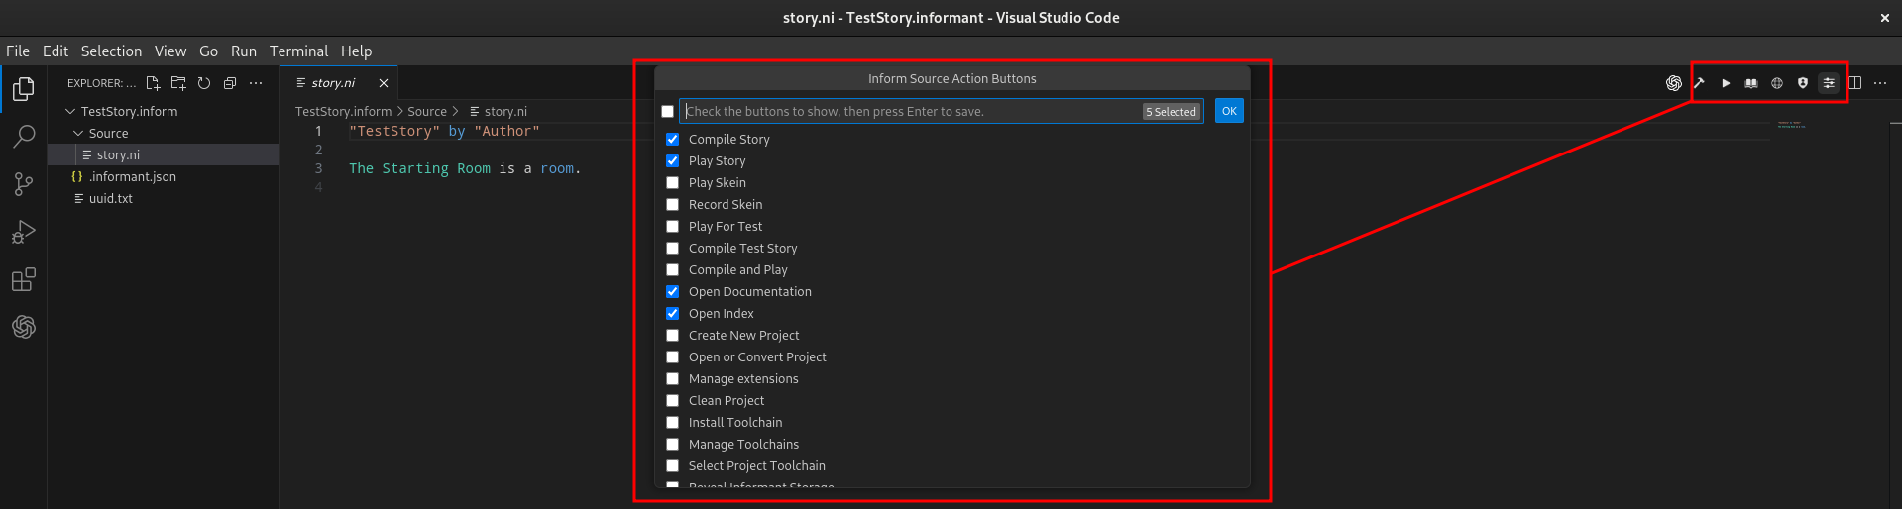Uncheck the Open Documentation checkbox
This screenshot has height=509, width=1902.
click(672, 292)
